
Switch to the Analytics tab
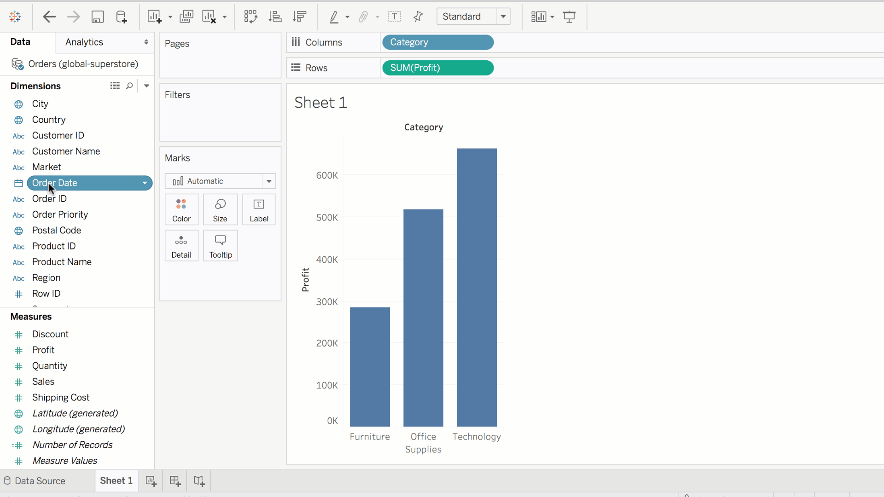coord(84,42)
